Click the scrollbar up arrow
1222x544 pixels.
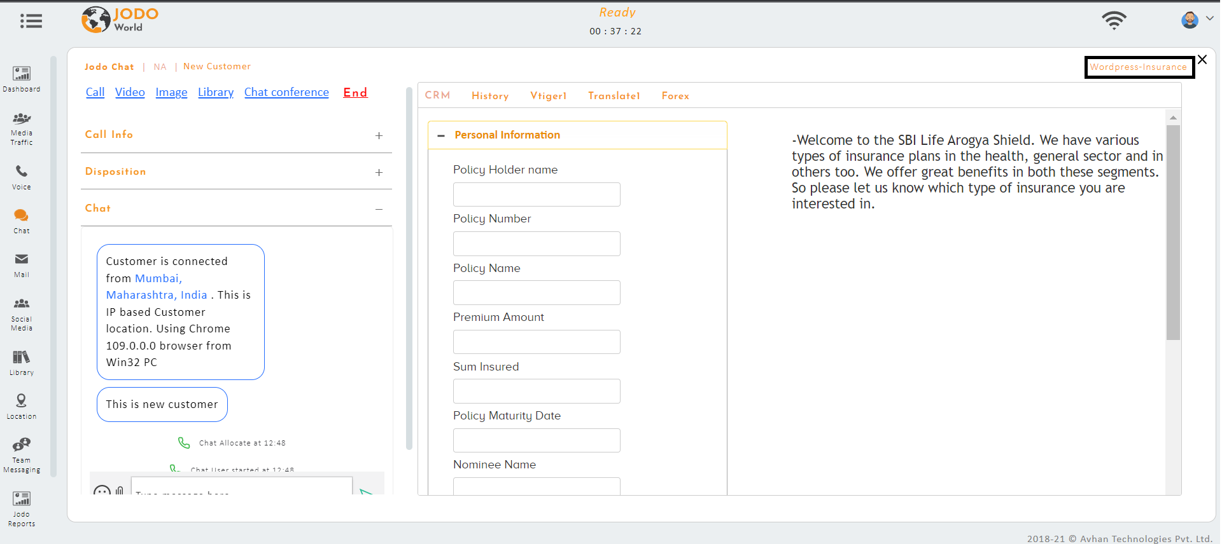point(1173,118)
